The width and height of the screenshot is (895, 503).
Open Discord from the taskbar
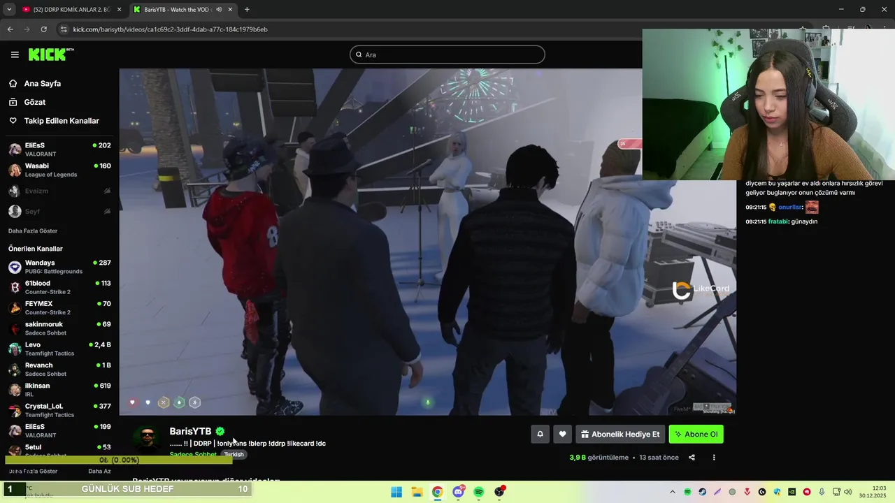[x=458, y=492]
